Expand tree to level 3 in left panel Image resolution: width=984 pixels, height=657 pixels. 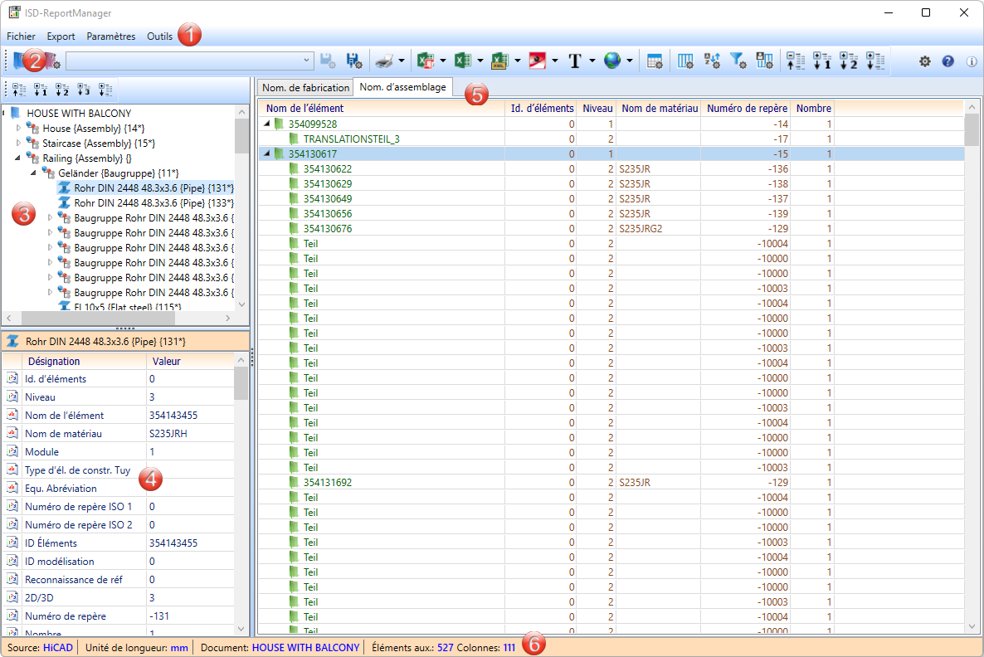point(84,90)
